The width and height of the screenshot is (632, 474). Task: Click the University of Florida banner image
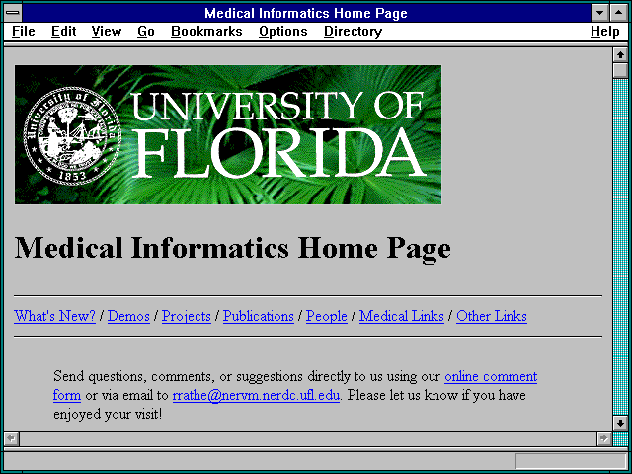click(228, 134)
